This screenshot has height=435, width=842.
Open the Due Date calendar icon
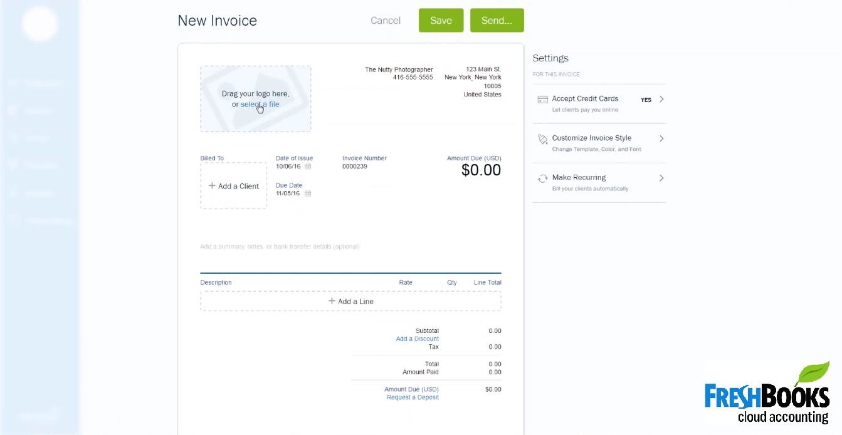pyautogui.click(x=308, y=193)
